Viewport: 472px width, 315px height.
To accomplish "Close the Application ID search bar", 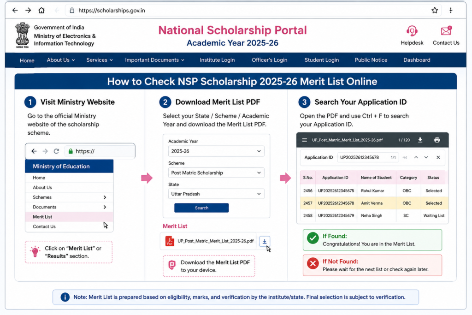I will 438,158.
